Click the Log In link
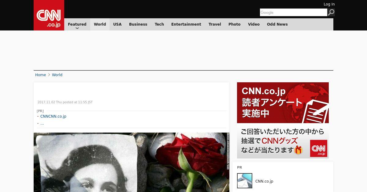Image resolution: width=367 pixels, height=192 pixels. [x=329, y=4]
